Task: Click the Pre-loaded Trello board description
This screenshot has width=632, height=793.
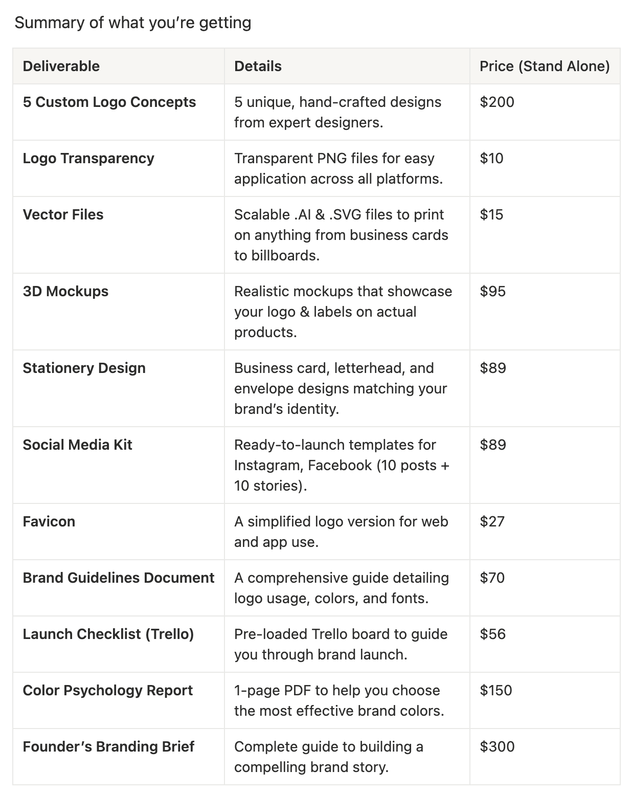Action: [341, 645]
